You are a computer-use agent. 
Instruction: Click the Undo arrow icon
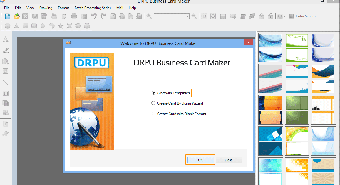pos(94,16)
